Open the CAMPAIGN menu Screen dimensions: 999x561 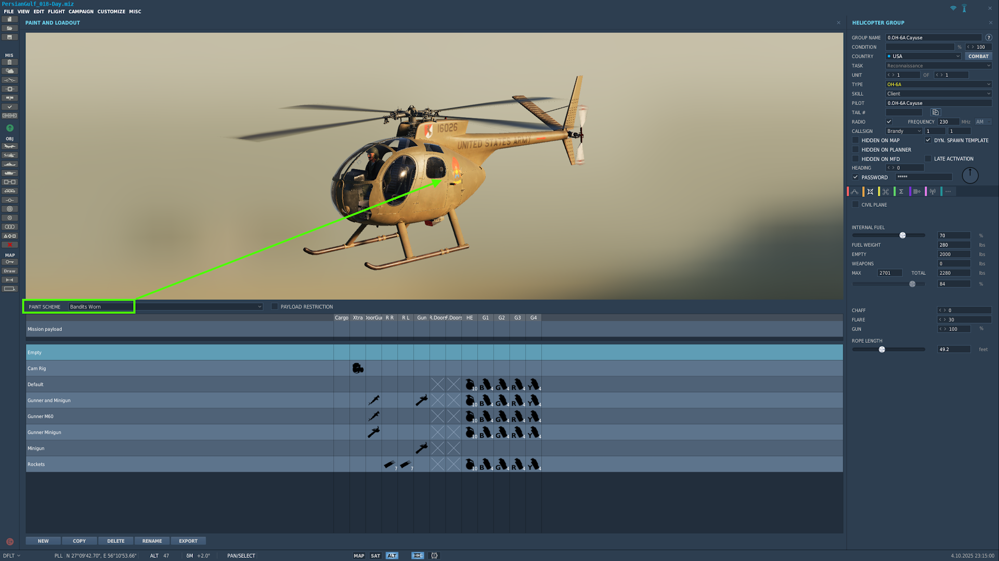(81, 11)
